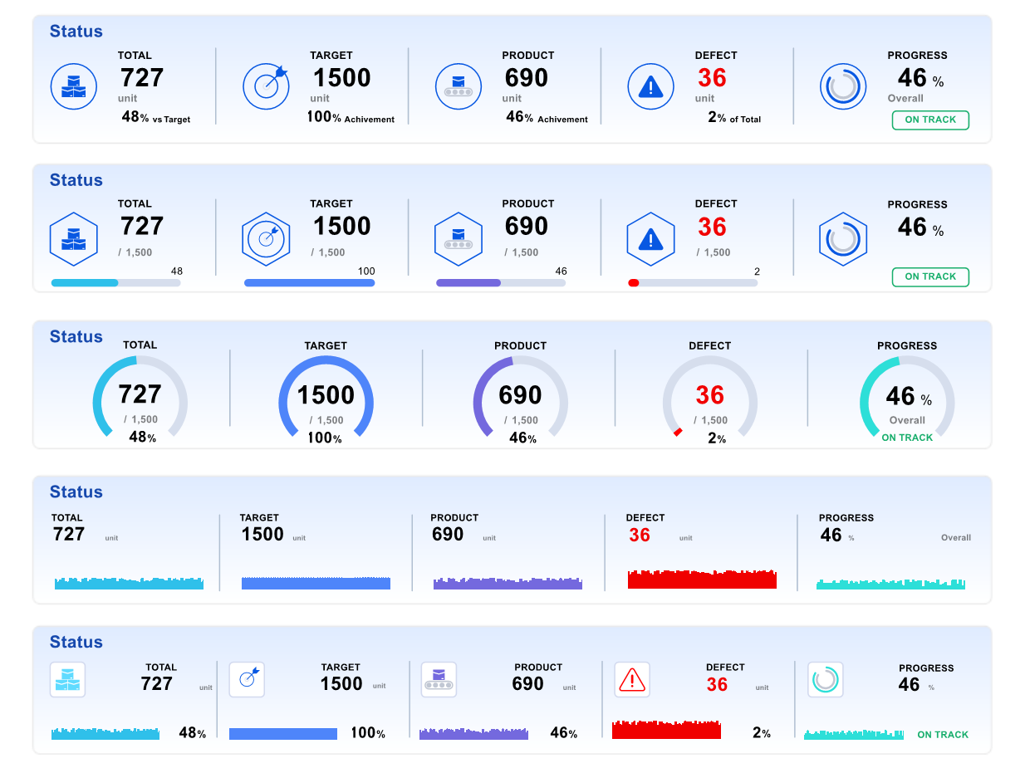
Task: Click purple sparkline next to bold 46%
Action: (473, 733)
